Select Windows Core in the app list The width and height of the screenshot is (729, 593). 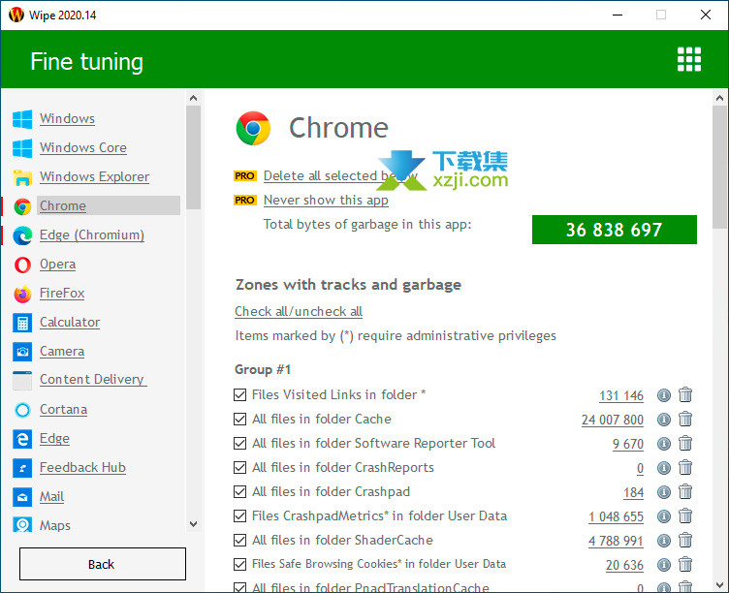coord(83,148)
